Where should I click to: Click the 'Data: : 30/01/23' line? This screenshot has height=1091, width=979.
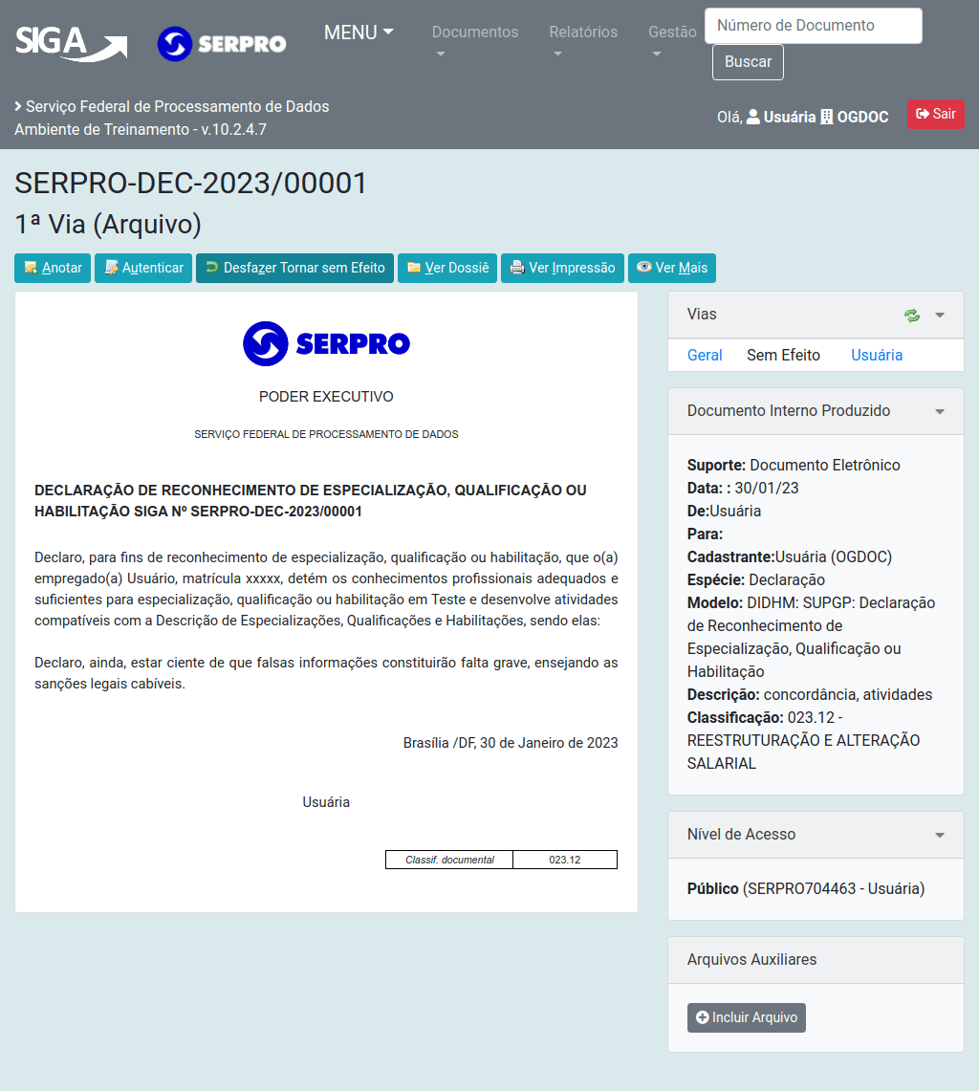click(x=743, y=488)
